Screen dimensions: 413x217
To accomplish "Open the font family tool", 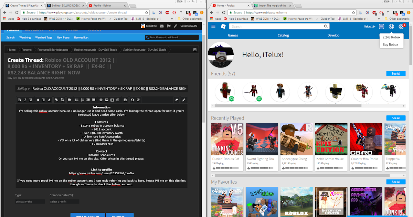I will click(49, 100).
